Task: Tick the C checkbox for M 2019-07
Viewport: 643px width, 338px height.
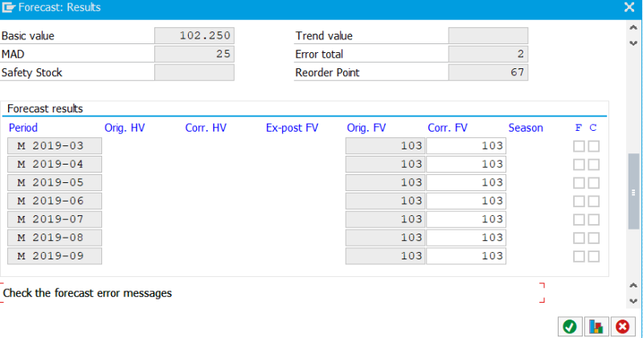Action: (x=593, y=220)
